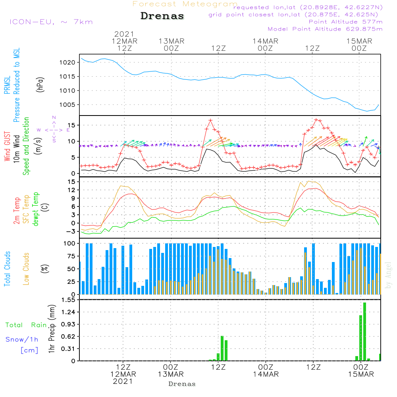Click the grid point closest lon,lat text
Image resolution: width=397 pixels, height=397 pixels.
[x=293, y=15]
